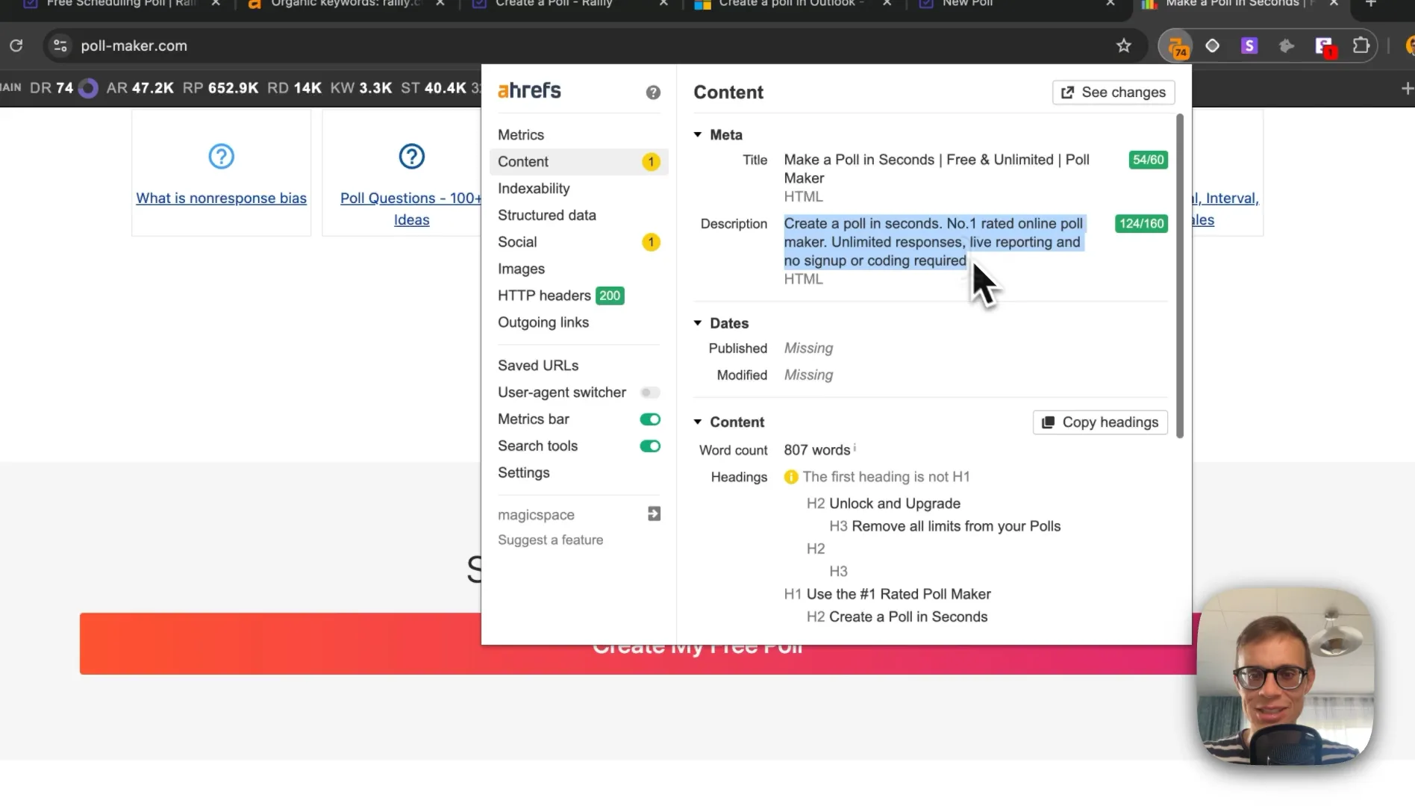Turn off the Metrics bar toggle
Image resolution: width=1415 pixels, height=806 pixels.
pos(650,419)
